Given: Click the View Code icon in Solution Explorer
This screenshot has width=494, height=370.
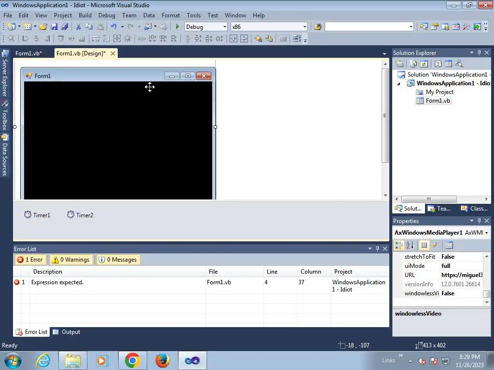Looking at the screenshot, I should tap(438, 64).
